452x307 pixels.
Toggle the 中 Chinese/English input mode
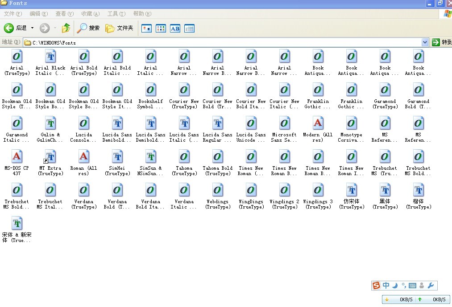[x=386, y=286]
